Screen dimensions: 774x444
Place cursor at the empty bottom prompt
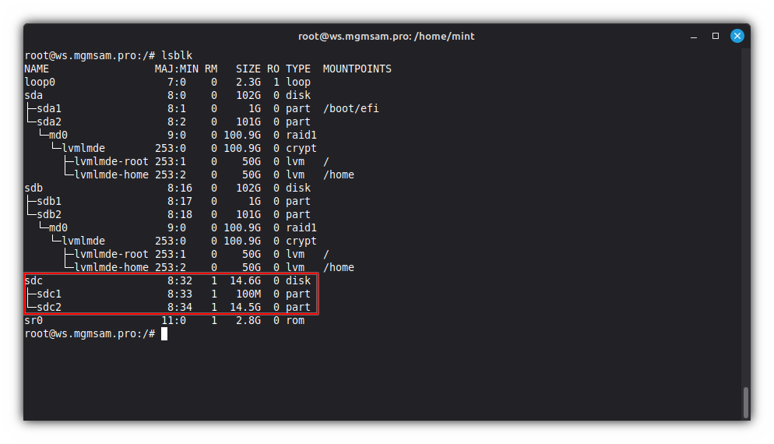coord(164,333)
